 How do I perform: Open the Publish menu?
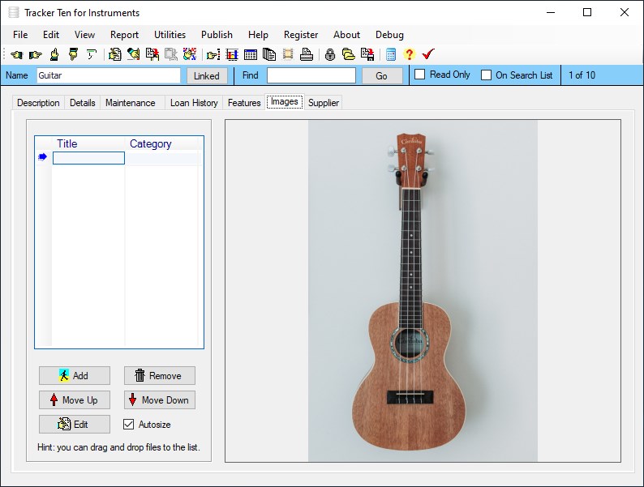coord(217,35)
